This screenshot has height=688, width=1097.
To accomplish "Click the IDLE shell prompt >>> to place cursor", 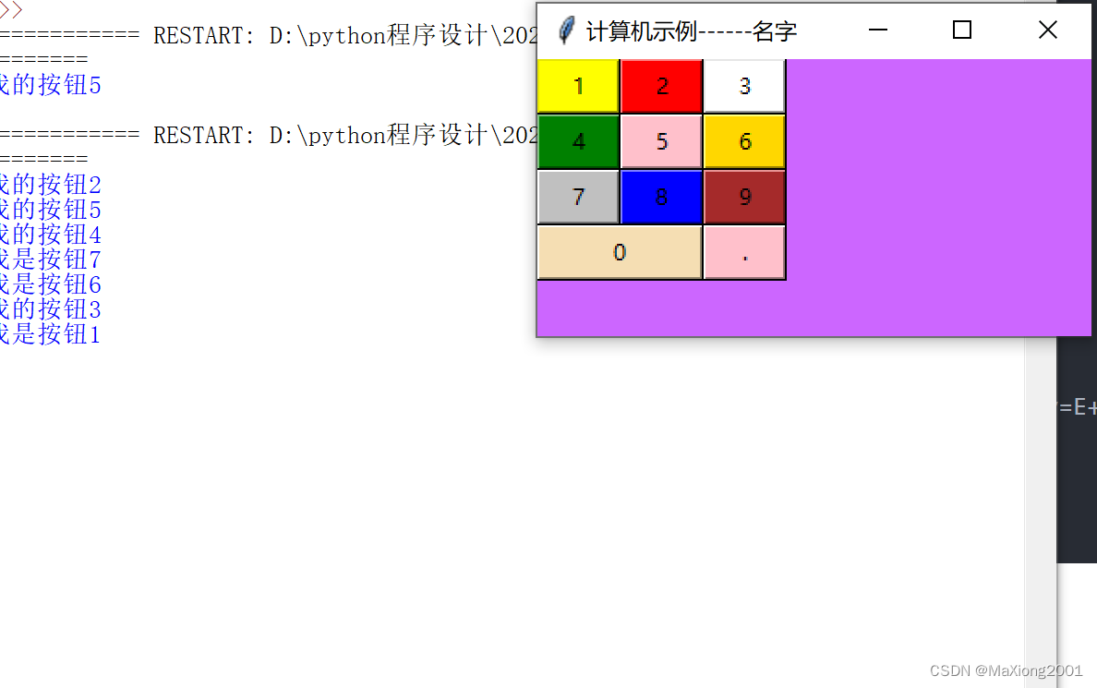I will point(13,11).
